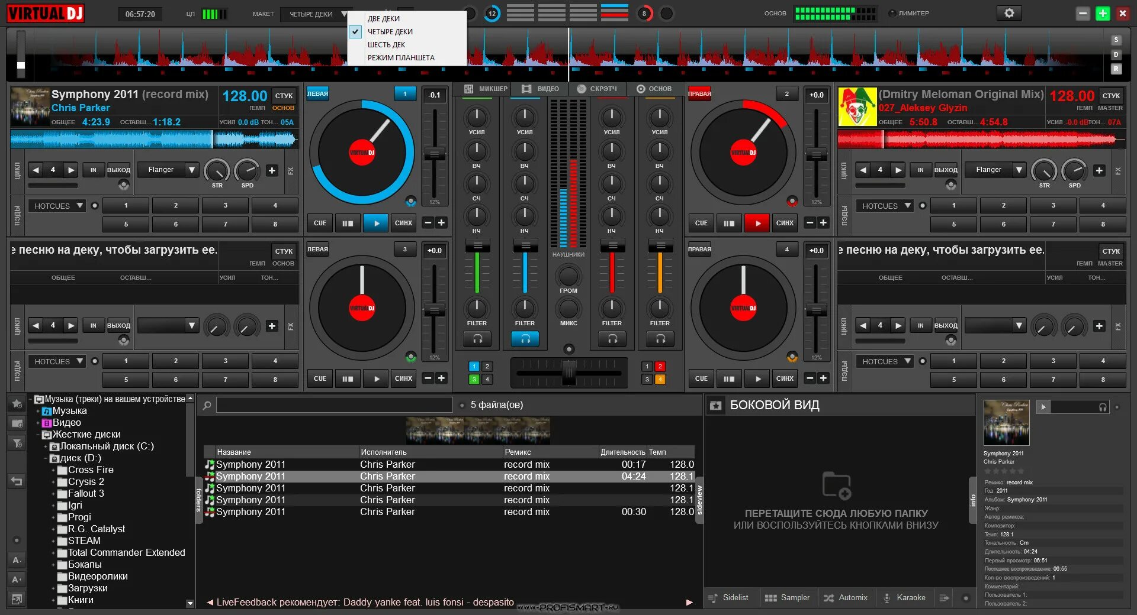The height and width of the screenshot is (615, 1137).
Task: Click previous loop size arrow on deck 1
Action: (x=36, y=170)
